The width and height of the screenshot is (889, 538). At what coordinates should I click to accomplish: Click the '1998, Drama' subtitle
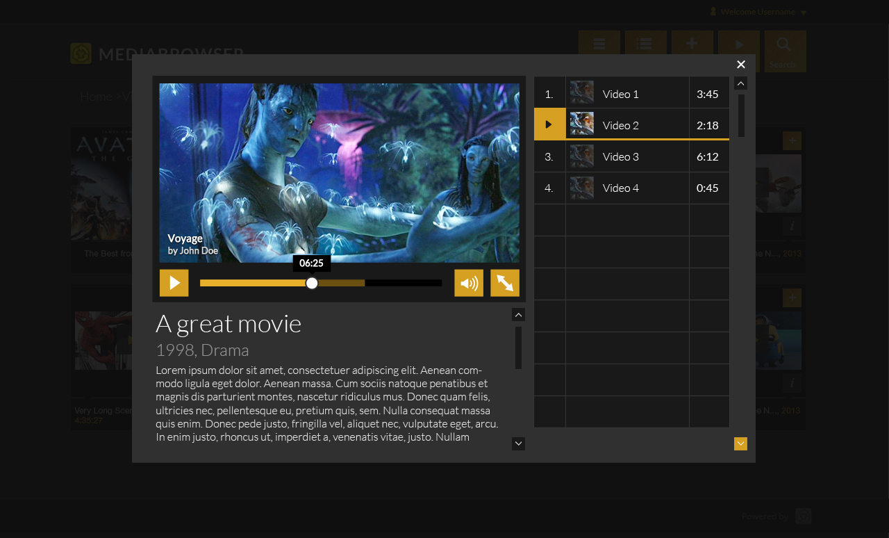[202, 350]
